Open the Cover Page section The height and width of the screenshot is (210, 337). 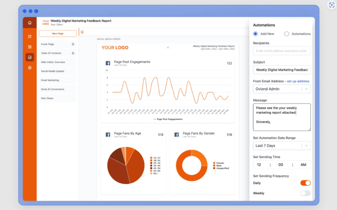(57, 44)
